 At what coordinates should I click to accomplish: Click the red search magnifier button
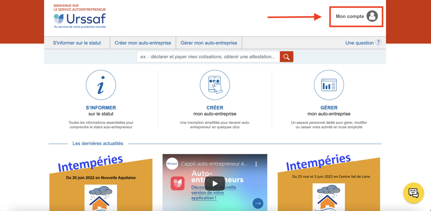coord(286,57)
